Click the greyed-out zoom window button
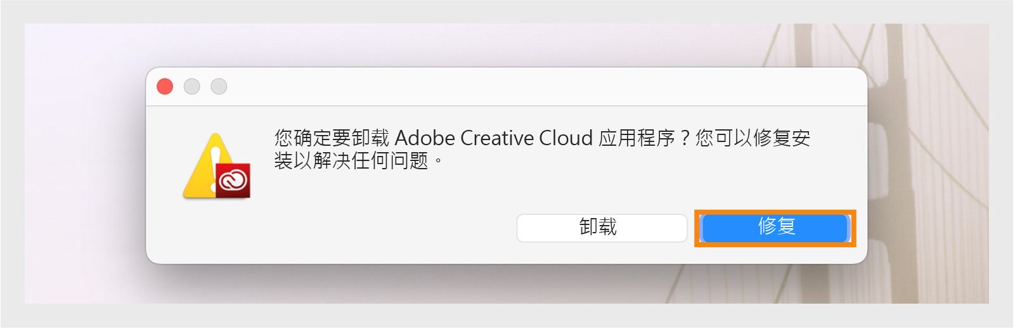 219,86
